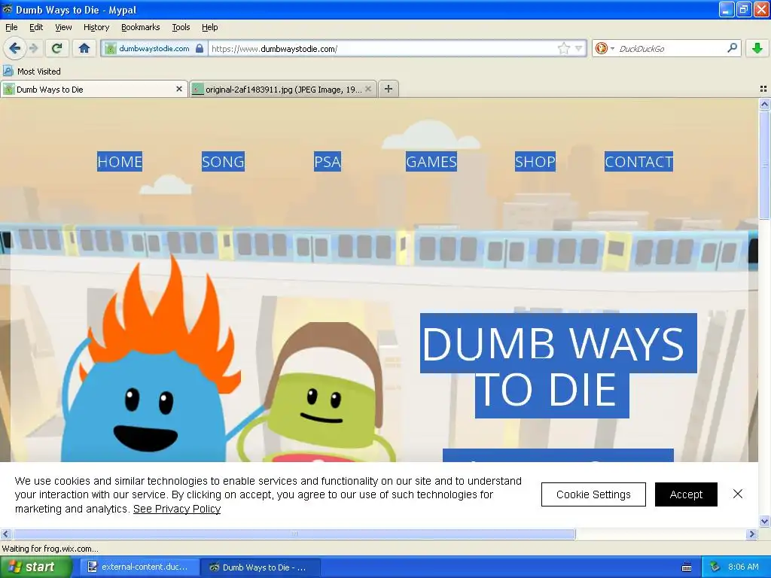Click the vertical scrollbar down arrow

tap(764, 521)
